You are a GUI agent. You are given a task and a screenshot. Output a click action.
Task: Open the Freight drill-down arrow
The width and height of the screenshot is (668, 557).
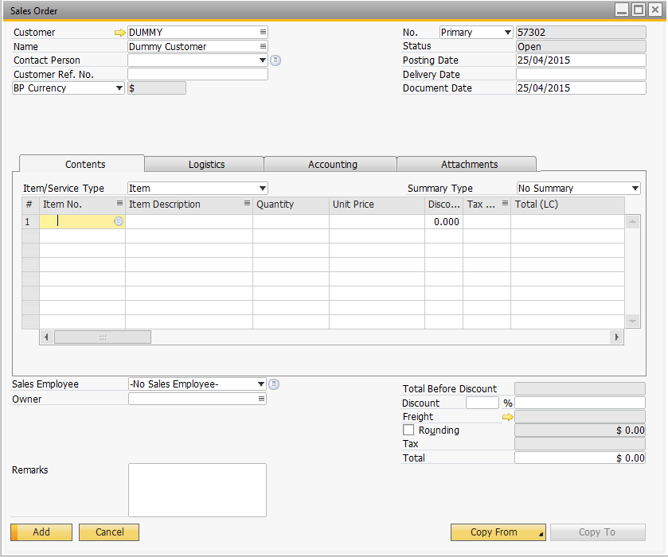[510, 416]
